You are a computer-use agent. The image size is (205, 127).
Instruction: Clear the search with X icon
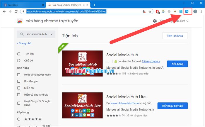(52, 34)
